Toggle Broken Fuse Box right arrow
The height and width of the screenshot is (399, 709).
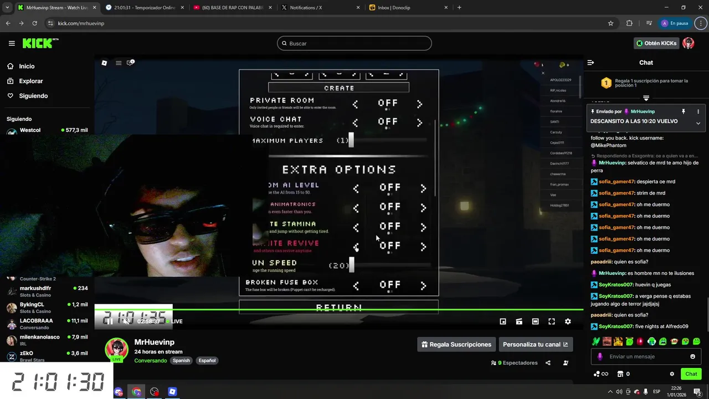point(423,285)
